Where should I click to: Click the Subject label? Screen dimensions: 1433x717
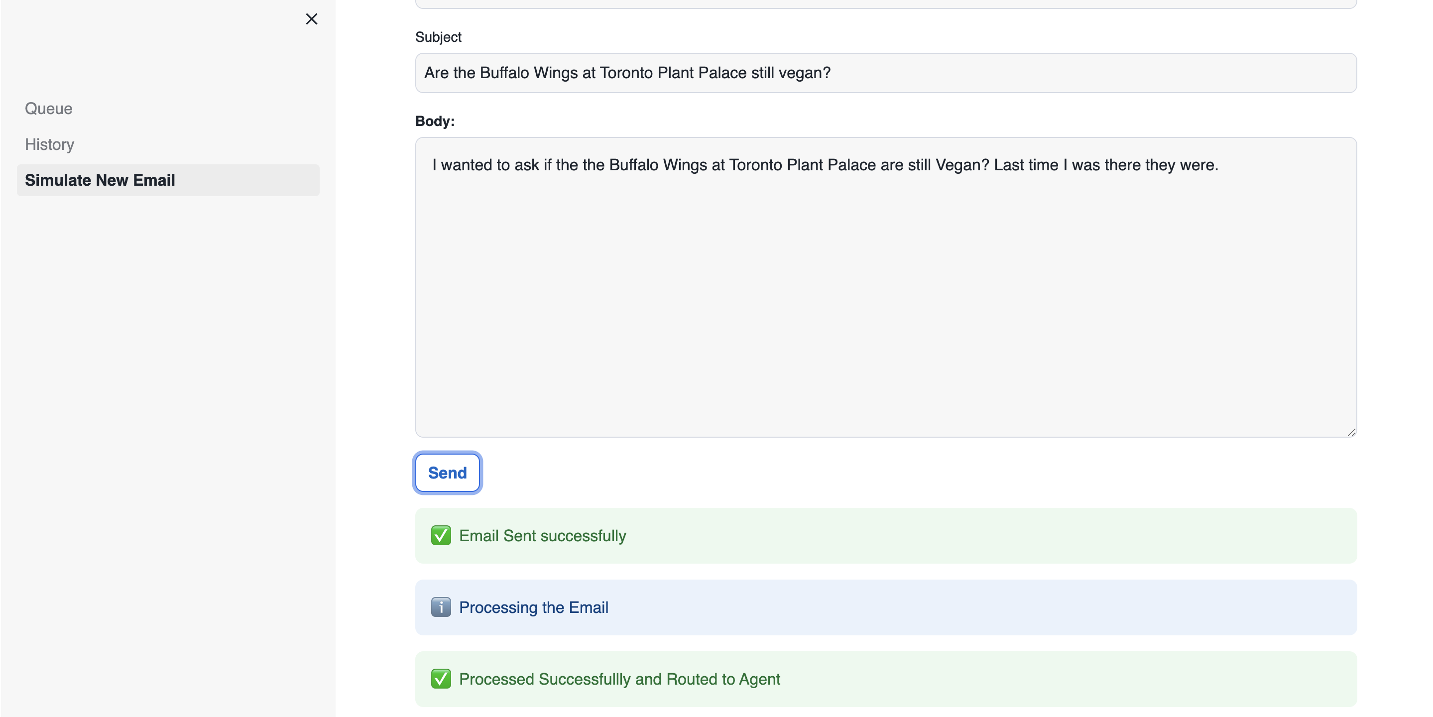click(438, 37)
